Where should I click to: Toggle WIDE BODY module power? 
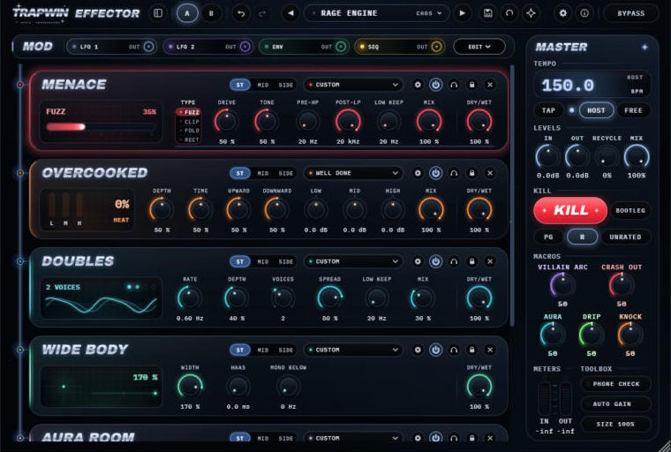(435, 350)
